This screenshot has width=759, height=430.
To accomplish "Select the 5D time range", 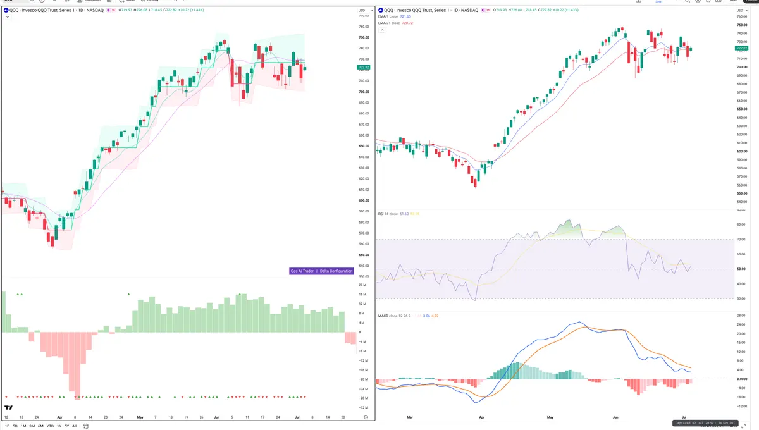I will click(x=15, y=426).
